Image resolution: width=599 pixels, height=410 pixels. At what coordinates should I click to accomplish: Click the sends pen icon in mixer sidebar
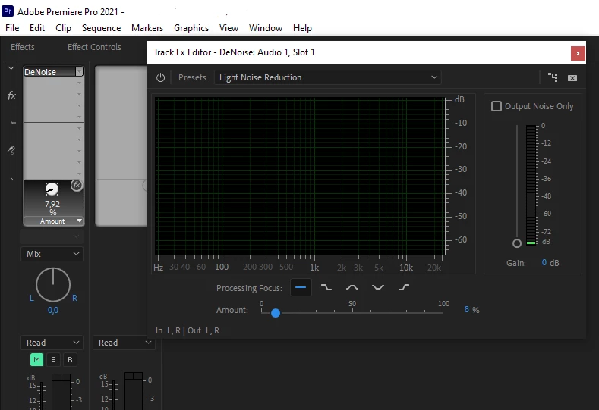click(11, 150)
